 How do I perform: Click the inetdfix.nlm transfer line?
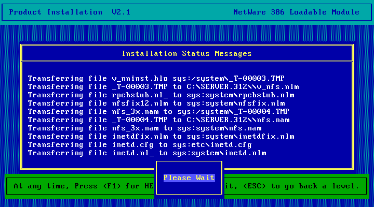[x=161, y=137]
